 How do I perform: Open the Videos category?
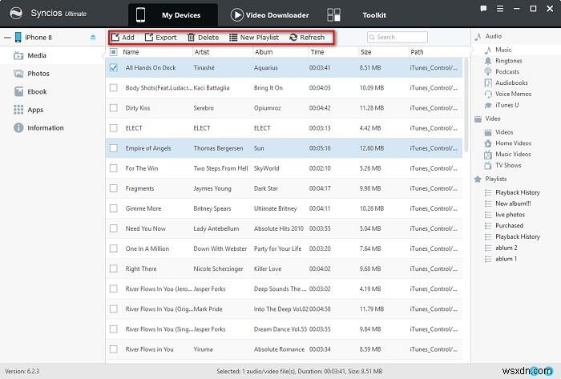click(504, 132)
